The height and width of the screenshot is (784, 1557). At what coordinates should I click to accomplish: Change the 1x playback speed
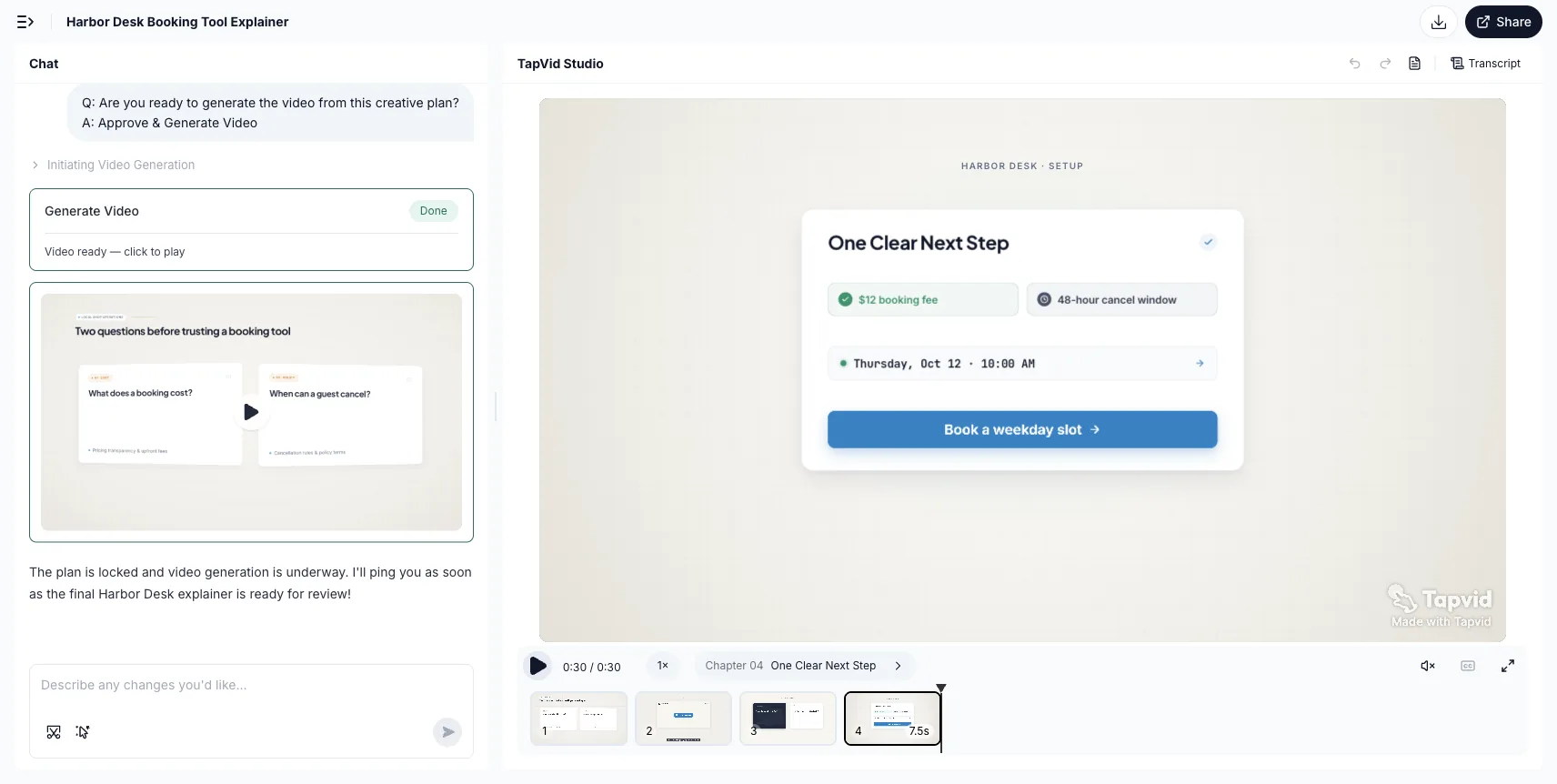pos(663,666)
